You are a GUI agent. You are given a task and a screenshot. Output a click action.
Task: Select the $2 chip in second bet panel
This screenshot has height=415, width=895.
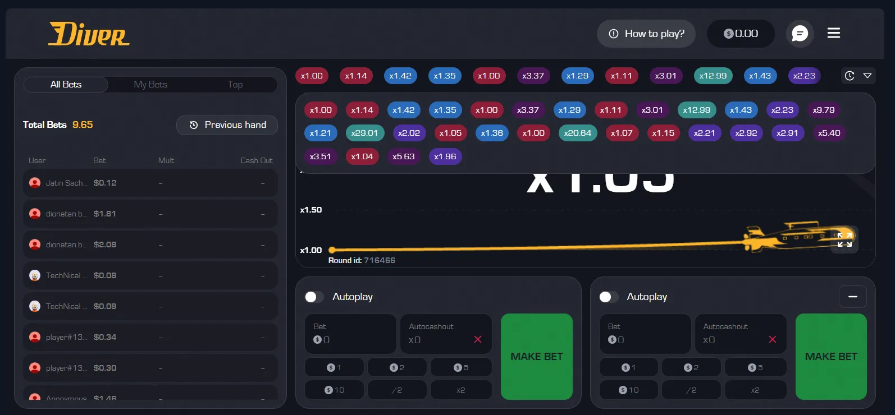(691, 367)
